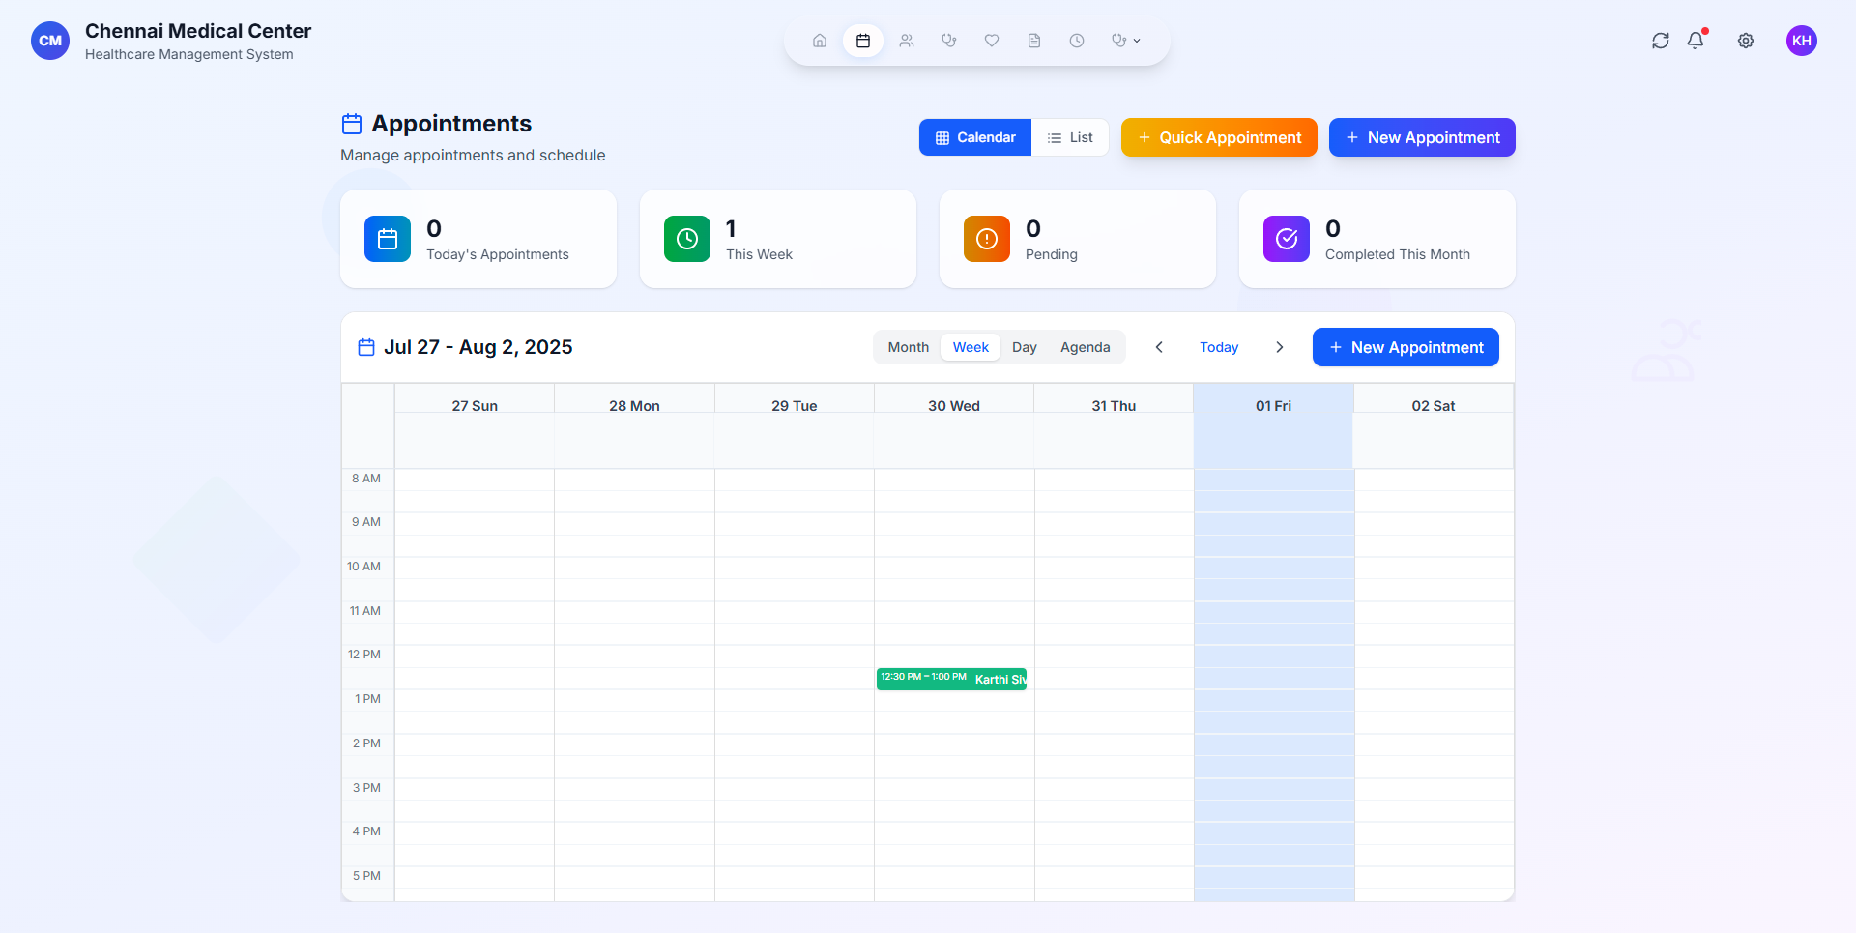Image resolution: width=1856 pixels, height=933 pixels.
Task: Open the patients (people) icon in navbar
Action: 906,41
